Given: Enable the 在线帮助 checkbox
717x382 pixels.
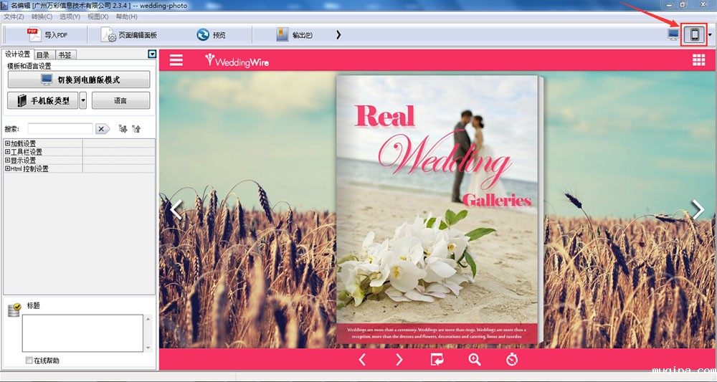Looking at the screenshot, I should [x=29, y=360].
